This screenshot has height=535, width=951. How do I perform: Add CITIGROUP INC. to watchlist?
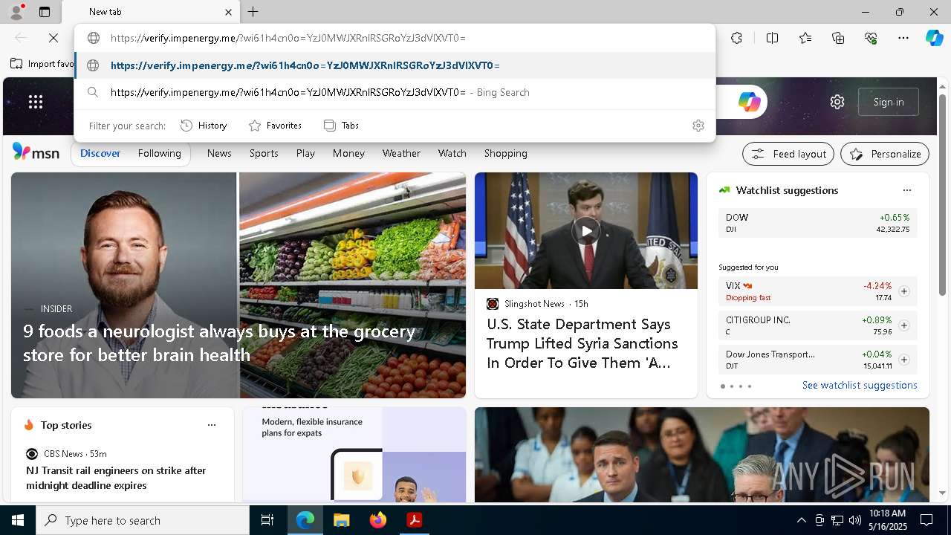point(904,325)
